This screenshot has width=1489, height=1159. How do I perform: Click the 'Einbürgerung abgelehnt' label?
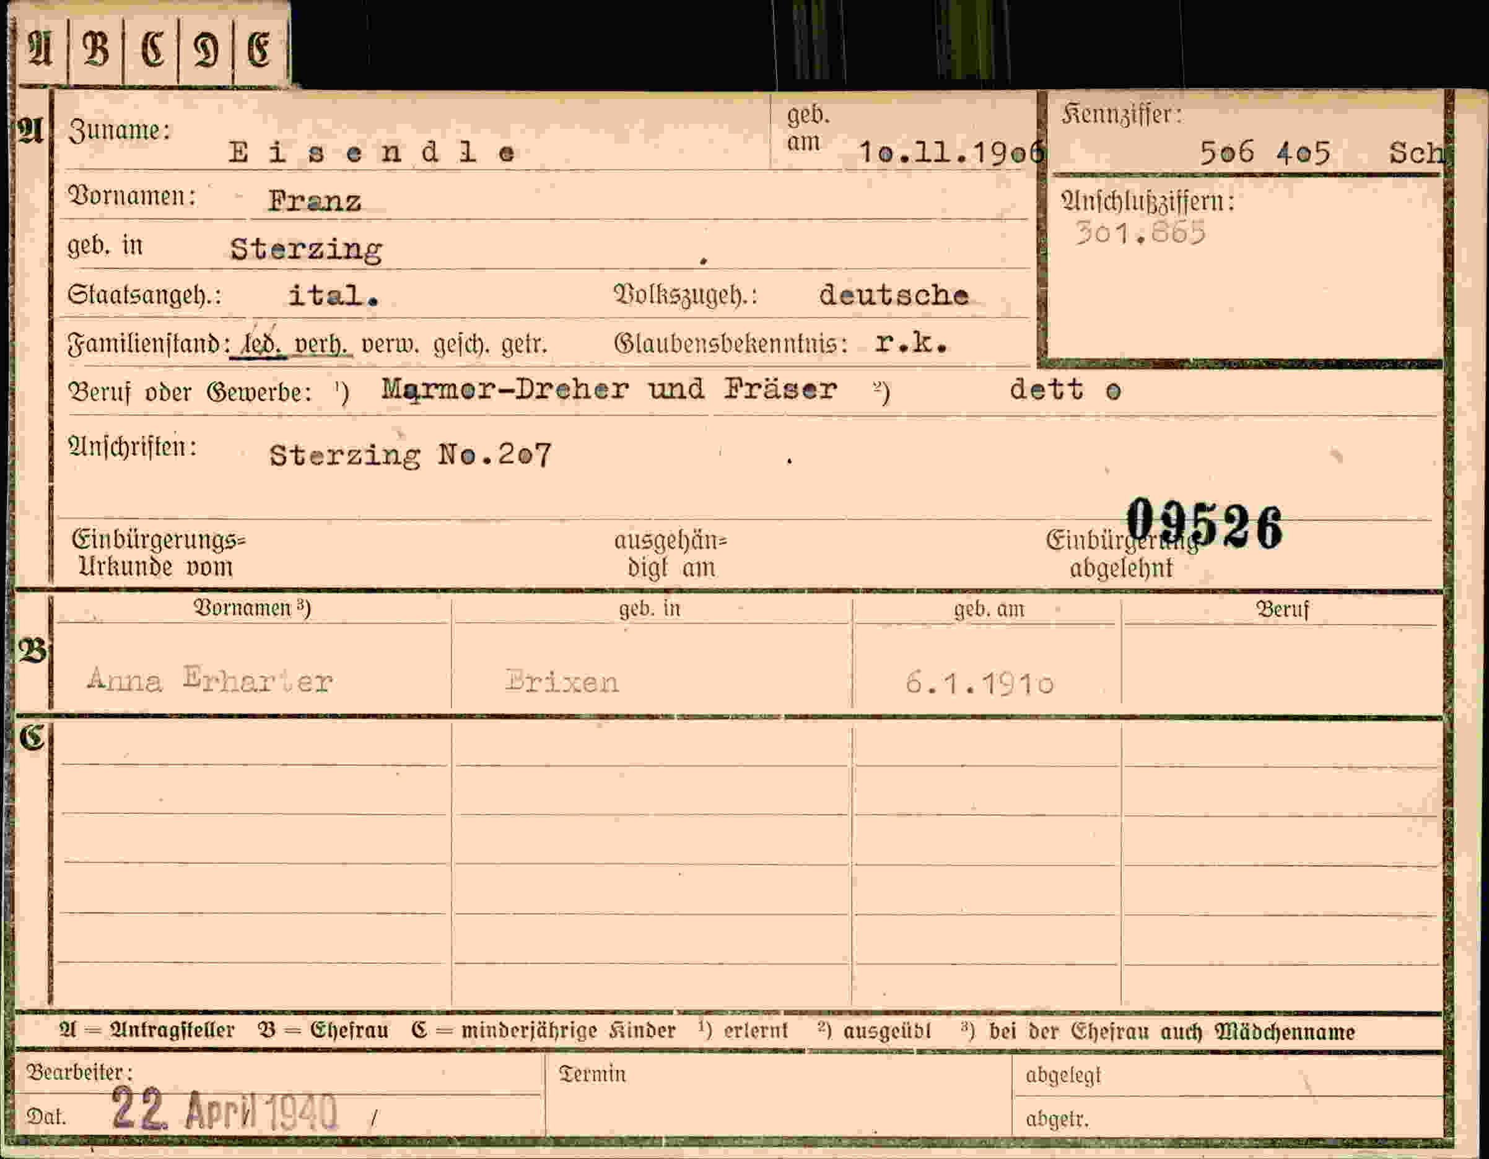pyautogui.click(x=1122, y=554)
